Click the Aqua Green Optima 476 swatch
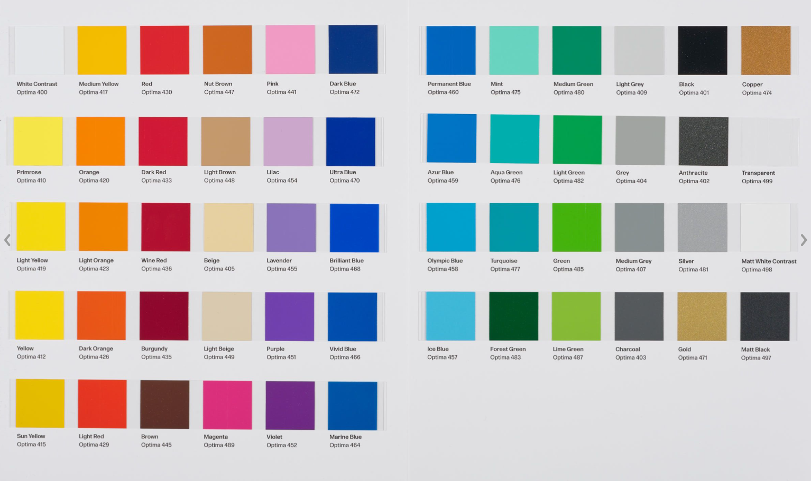 pyautogui.click(x=515, y=139)
